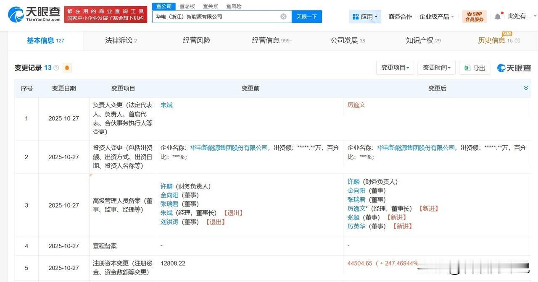
Task: Open 金向阳 link in 变更后 column
Action: (356, 191)
